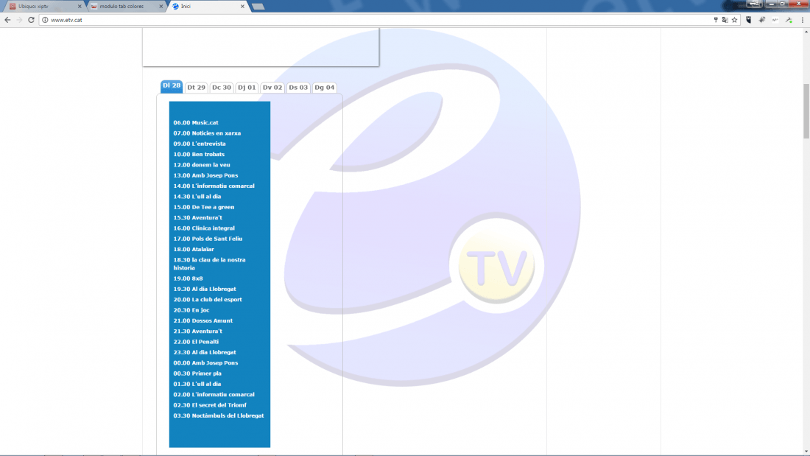810x456 pixels.
Task: Close the Inici tab
Action: [x=242, y=6]
